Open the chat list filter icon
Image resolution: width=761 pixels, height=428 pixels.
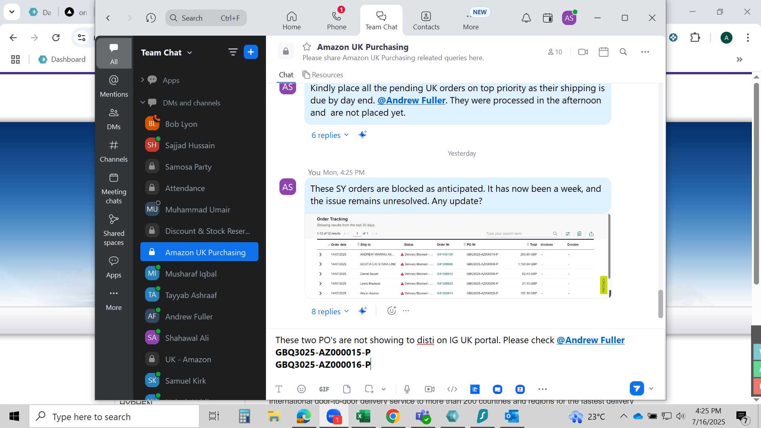(x=233, y=52)
